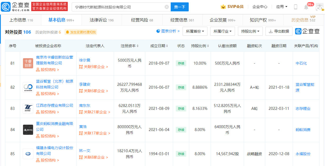The width and height of the screenshot is (325, 166).
Task: Sort by 持股比例 column header arrows
Action: pyautogui.click(x=208, y=46)
